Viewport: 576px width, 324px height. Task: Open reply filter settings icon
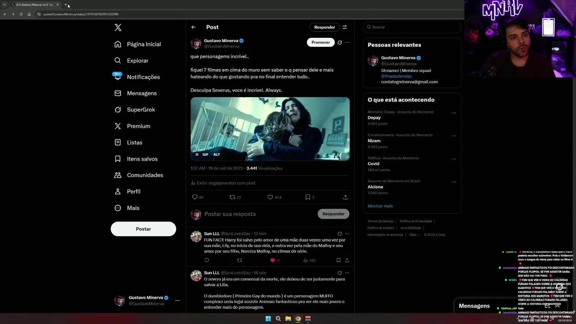point(345,27)
